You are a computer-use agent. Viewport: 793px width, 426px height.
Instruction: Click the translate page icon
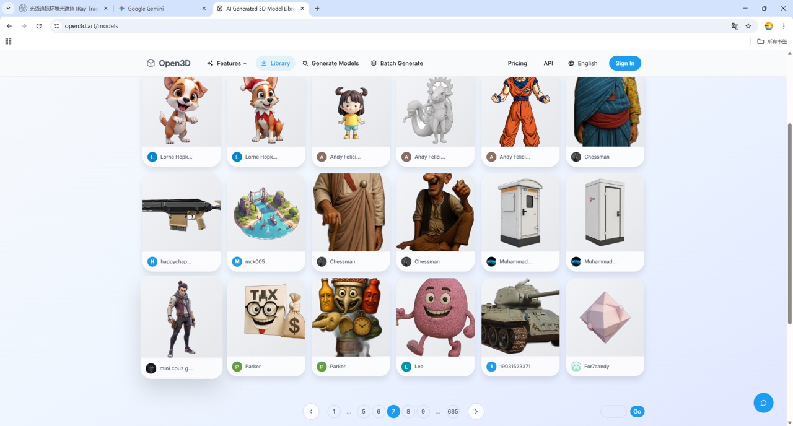click(735, 26)
